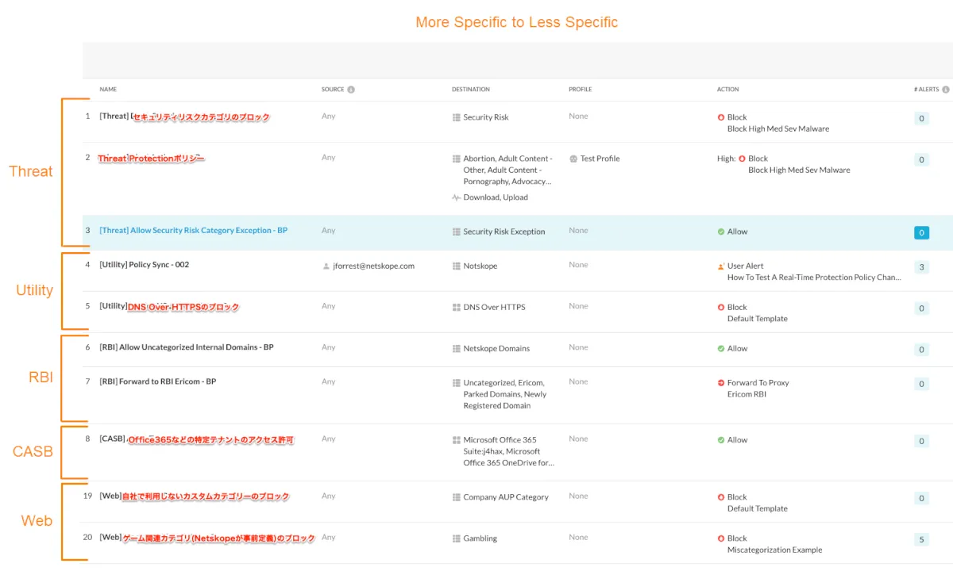Open the Threat Protection policy in row 2
This screenshot has height=571, width=953.
tap(151, 159)
